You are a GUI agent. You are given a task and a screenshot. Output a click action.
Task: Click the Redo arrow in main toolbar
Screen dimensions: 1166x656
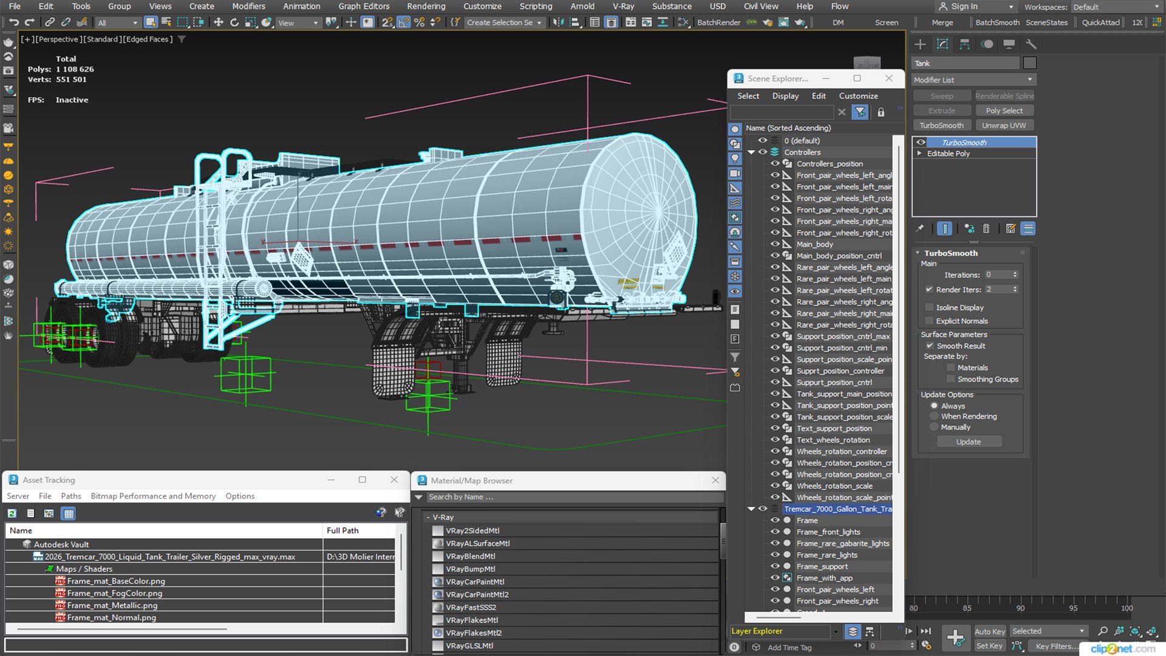pos(29,22)
